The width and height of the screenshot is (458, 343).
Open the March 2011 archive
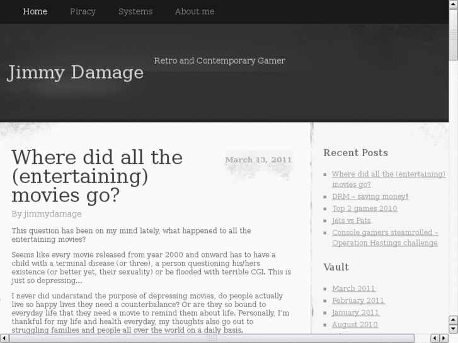(x=353, y=288)
